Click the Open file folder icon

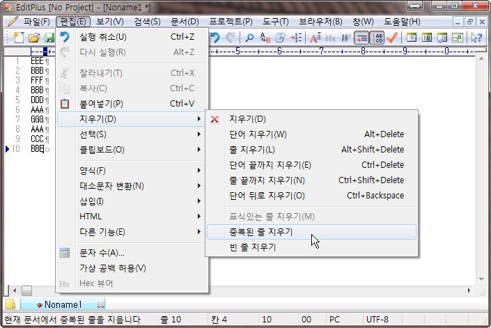tap(34, 38)
